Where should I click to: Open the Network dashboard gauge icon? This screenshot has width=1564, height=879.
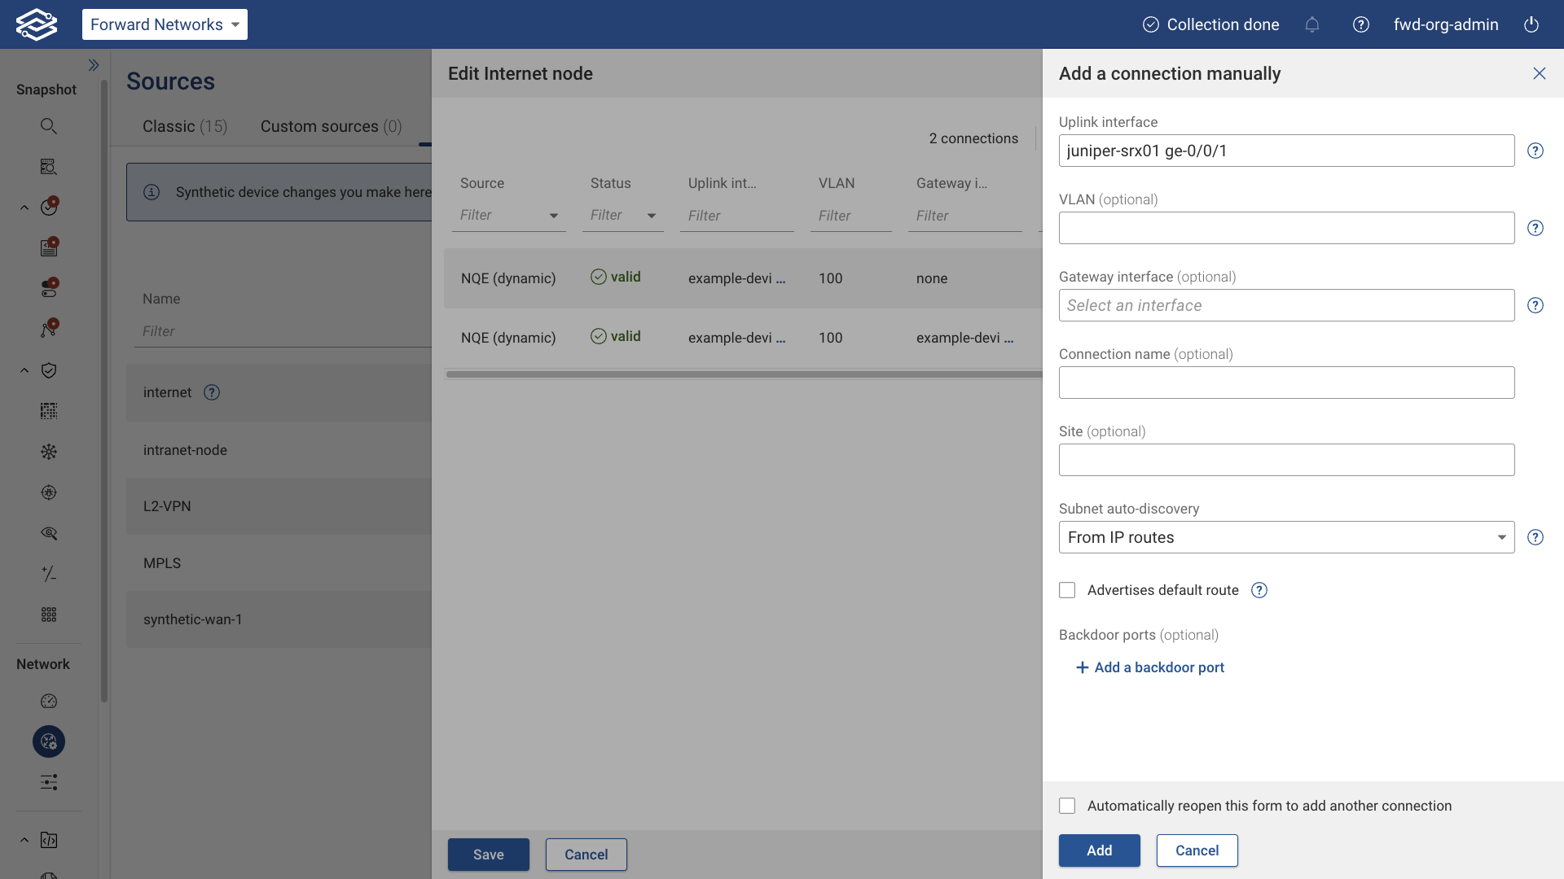[49, 701]
